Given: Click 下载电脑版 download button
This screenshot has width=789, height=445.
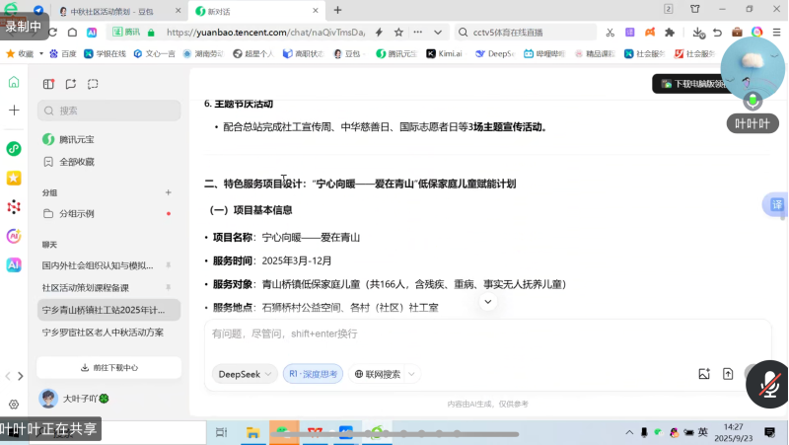Looking at the screenshot, I should [x=693, y=84].
